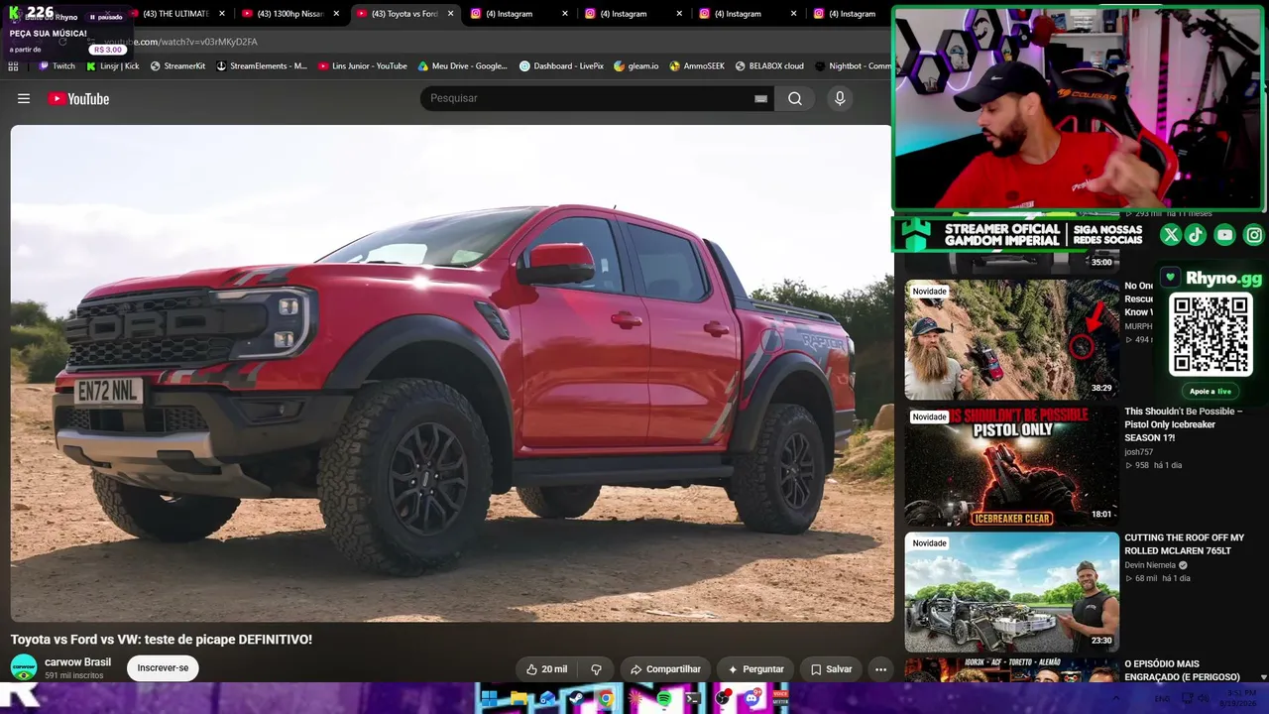This screenshot has width=1269, height=714.
Task: Open the Linsjr | Kick bookmark
Action: (x=113, y=66)
